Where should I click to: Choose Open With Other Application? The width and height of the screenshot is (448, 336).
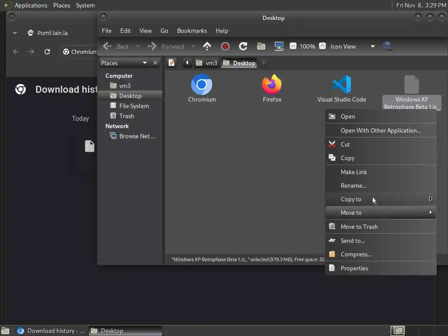[x=381, y=130]
